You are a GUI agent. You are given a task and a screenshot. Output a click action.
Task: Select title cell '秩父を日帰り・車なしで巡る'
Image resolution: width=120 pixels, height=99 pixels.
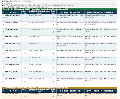click(x=100, y=81)
